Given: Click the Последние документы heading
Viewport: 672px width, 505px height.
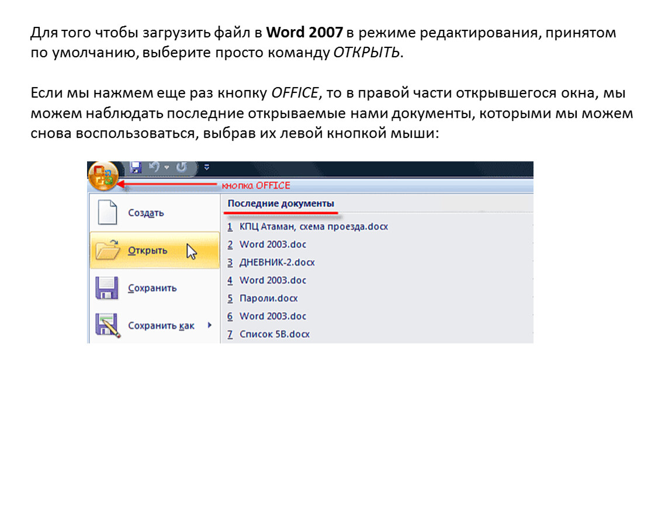Looking at the screenshot, I should (x=280, y=203).
